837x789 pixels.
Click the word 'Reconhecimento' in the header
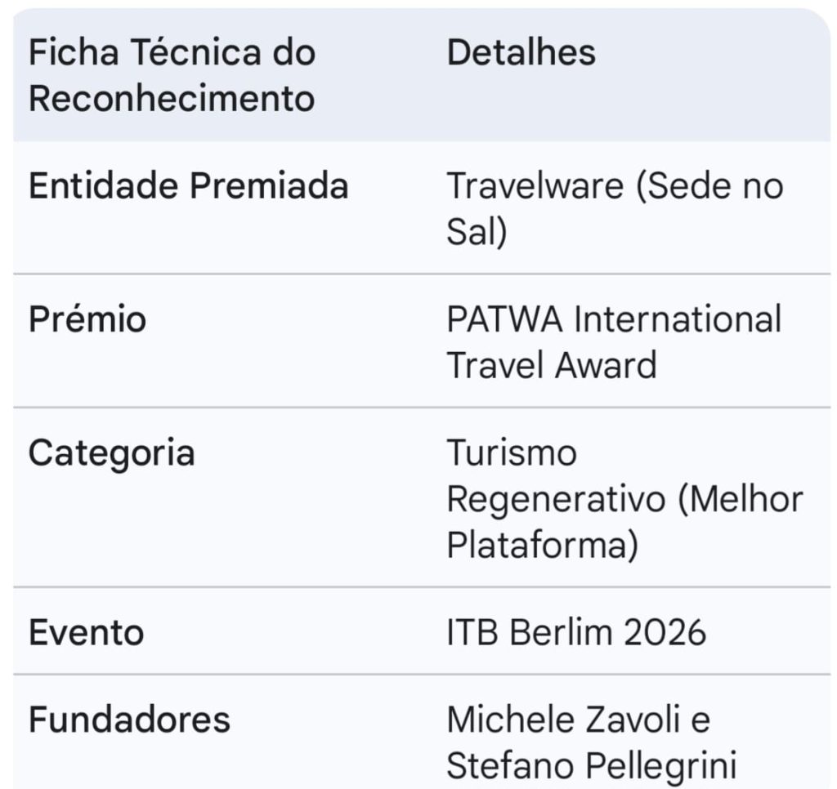[x=172, y=99]
